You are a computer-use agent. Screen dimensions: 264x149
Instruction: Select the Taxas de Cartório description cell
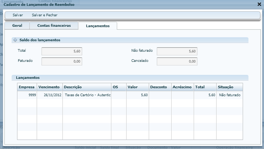(x=87, y=95)
